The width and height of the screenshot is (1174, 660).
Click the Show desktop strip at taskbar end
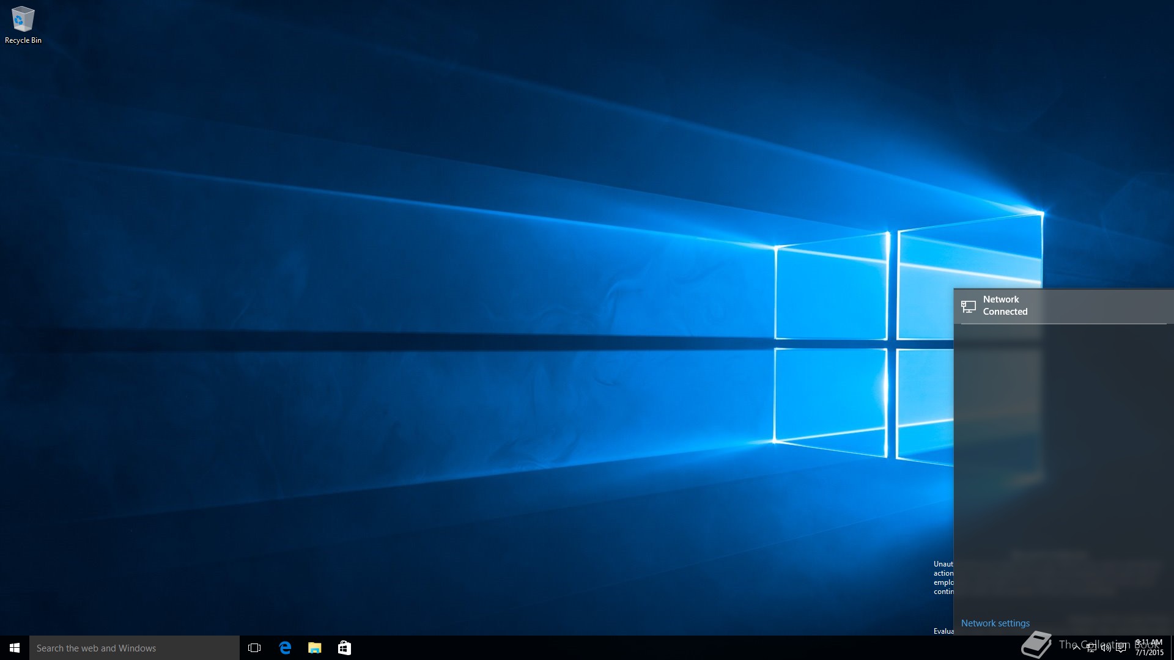1172,648
